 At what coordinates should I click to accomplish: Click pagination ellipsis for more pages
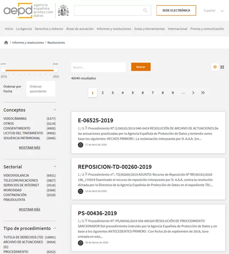point(183,93)
